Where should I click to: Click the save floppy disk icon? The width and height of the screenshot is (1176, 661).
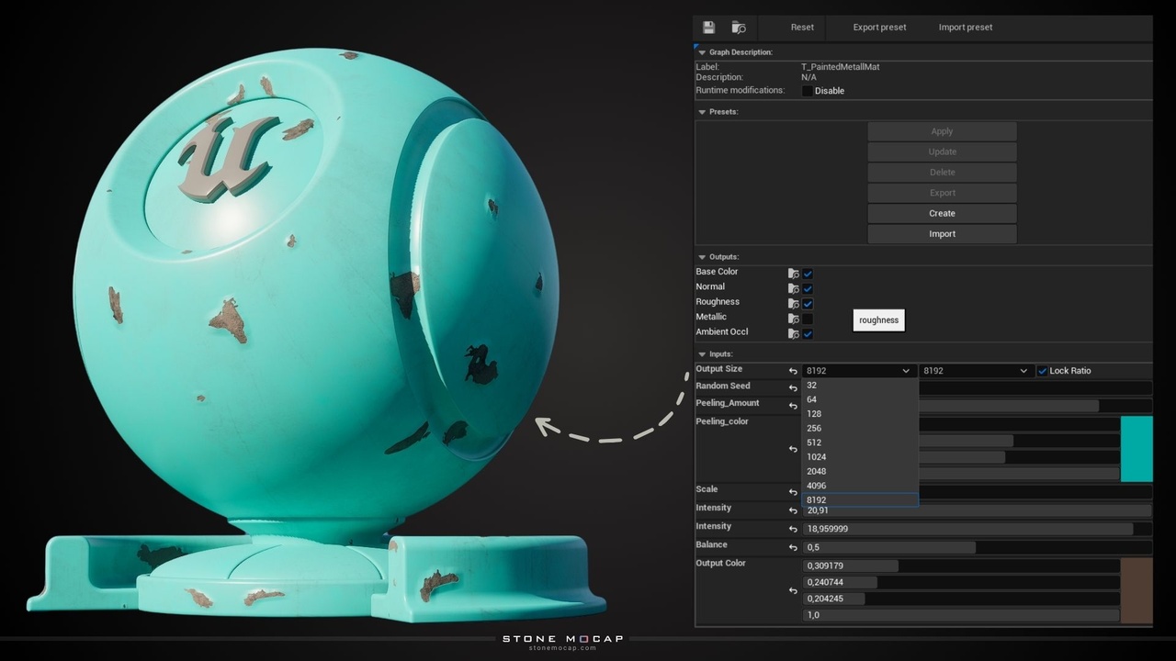click(x=708, y=28)
